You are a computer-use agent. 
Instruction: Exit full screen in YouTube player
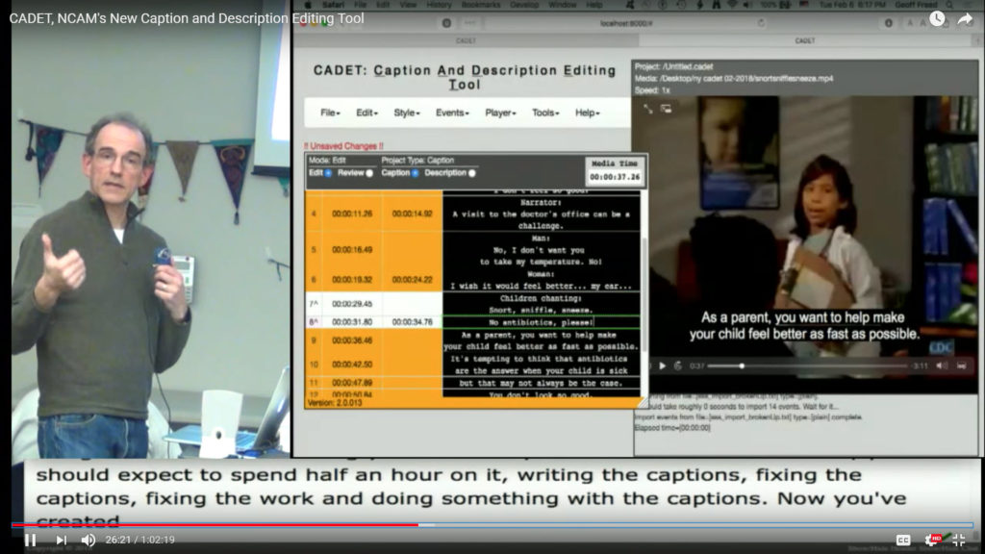pyautogui.click(x=959, y=540)
